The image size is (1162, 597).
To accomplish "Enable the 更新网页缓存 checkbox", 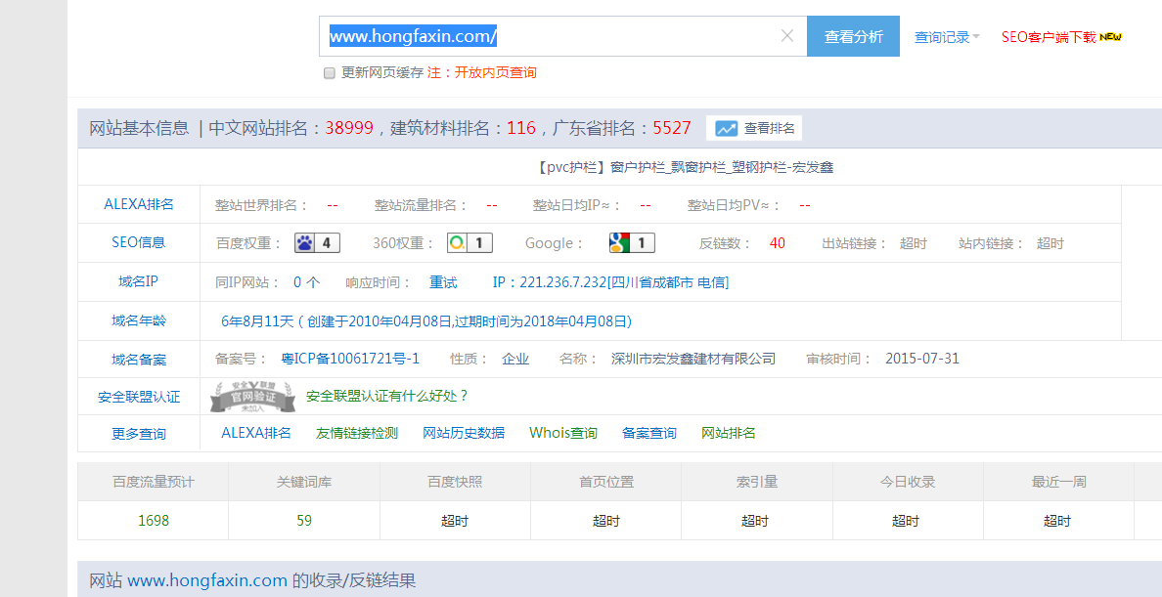I will pyautogui.click(x=330, y=73).
